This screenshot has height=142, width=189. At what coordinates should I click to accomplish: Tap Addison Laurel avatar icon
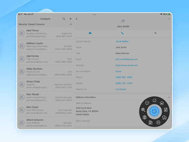coord(22,46)
